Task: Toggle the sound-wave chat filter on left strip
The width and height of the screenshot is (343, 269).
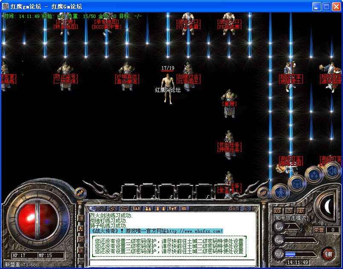Action: pyautogui.click(x=81, y=218)
